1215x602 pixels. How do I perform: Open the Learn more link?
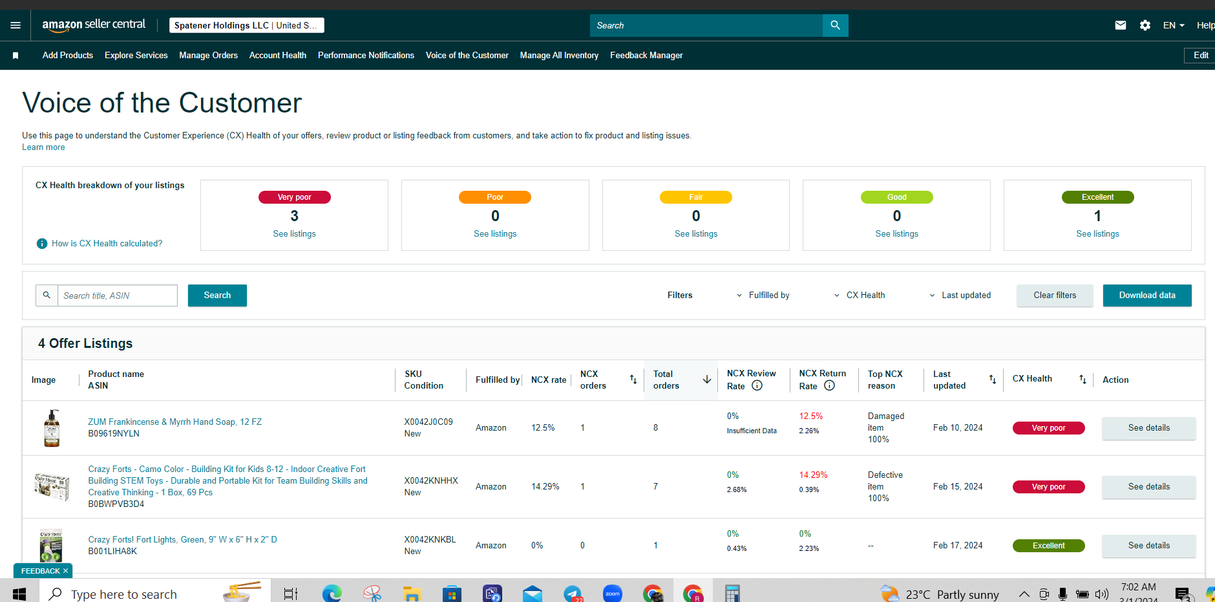tap(43, 147)
